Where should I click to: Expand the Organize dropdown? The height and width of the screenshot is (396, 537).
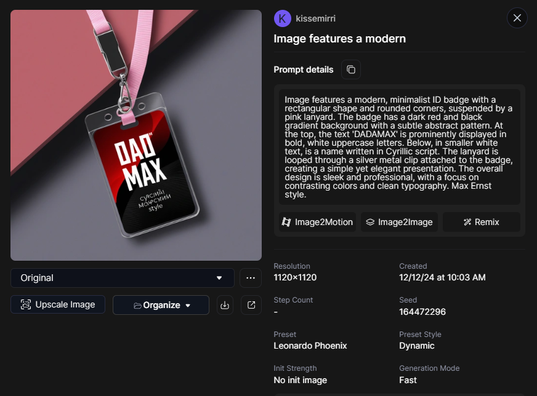(161, 305)
